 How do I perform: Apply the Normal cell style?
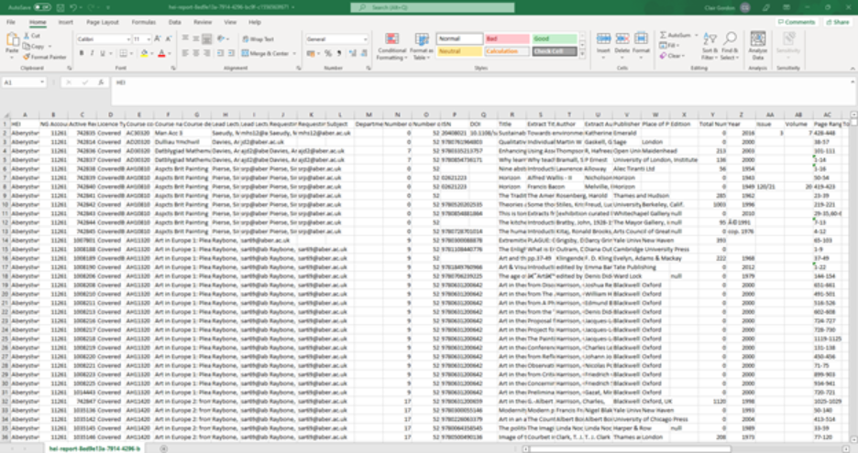click(x=459, y=38)
